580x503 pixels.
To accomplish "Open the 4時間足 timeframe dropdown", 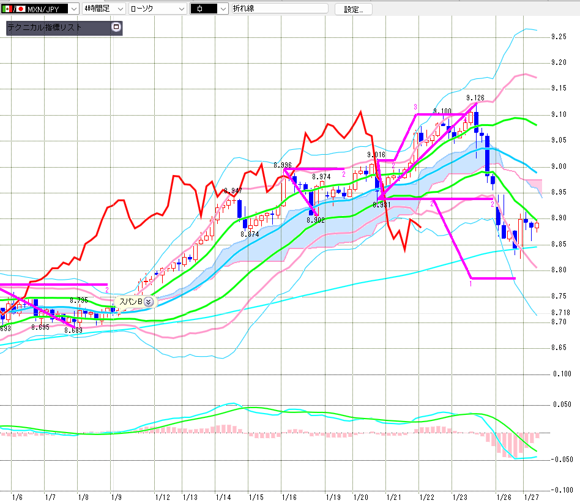I will point(119,9).
